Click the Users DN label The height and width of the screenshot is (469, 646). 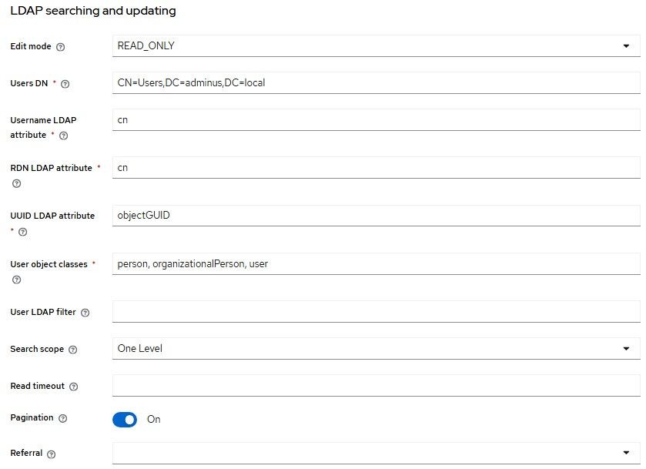click(x=28, y=83)
